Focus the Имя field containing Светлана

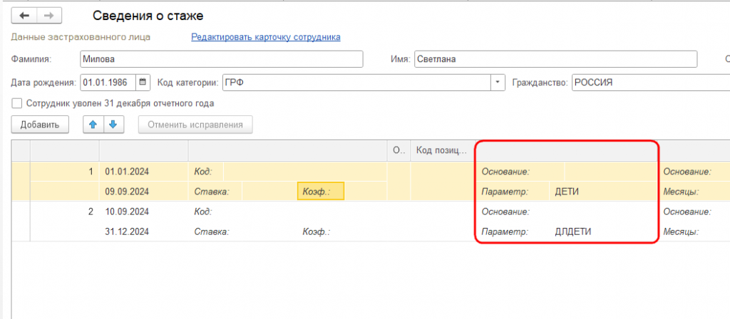555,59
